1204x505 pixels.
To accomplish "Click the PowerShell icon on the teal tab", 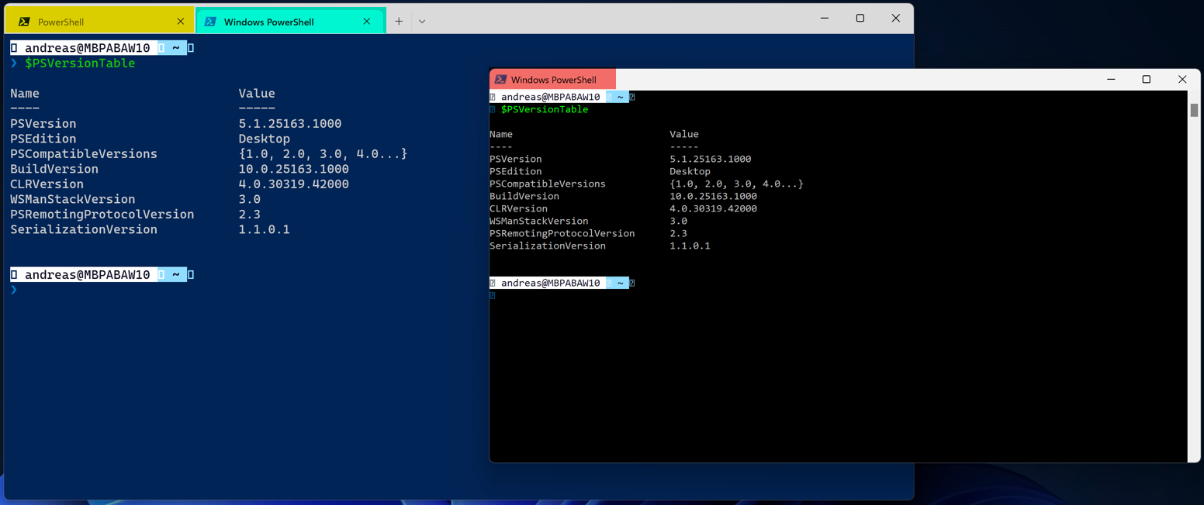I will tap(209, 21).
